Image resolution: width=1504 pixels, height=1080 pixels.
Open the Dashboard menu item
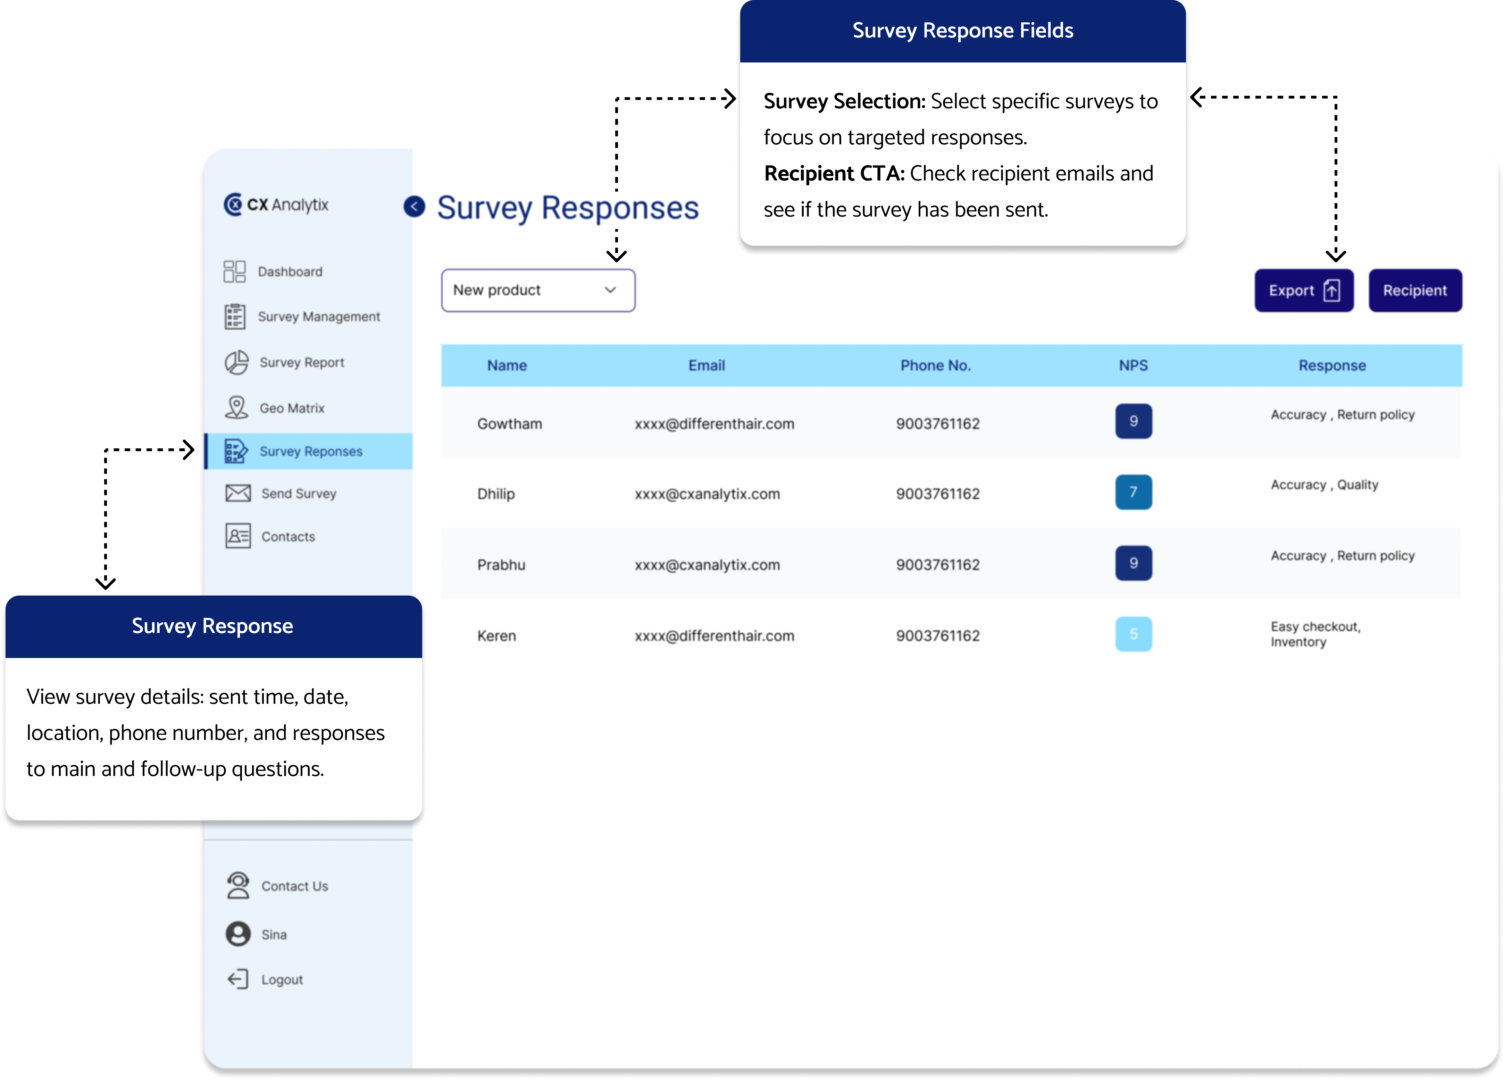(x=291, y=272)
